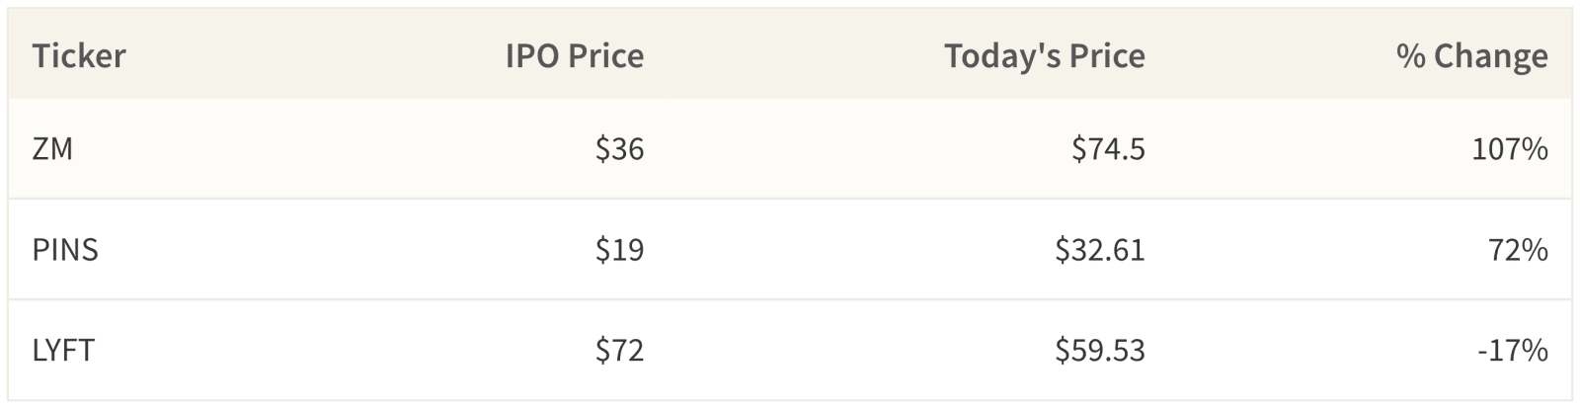Select the -17% change value
1580x411 pixels.
(1513, 350)
